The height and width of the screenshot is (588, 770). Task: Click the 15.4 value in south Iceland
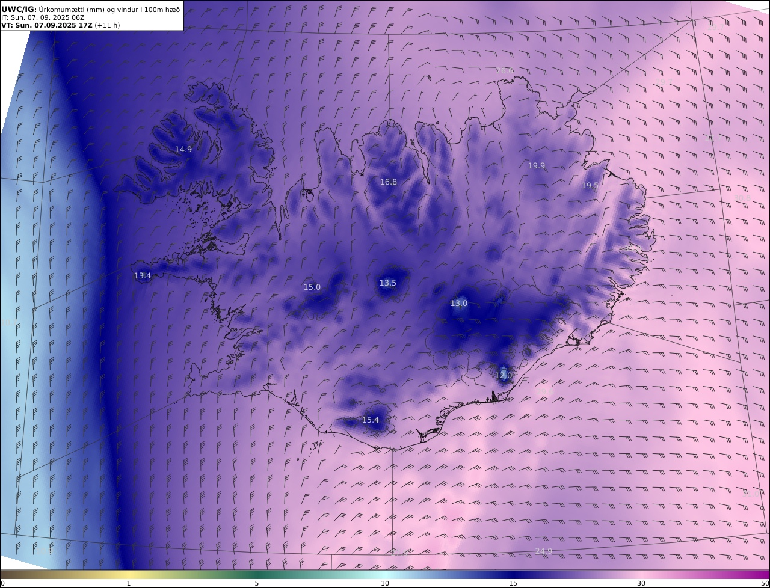click(x=371, y=420)
